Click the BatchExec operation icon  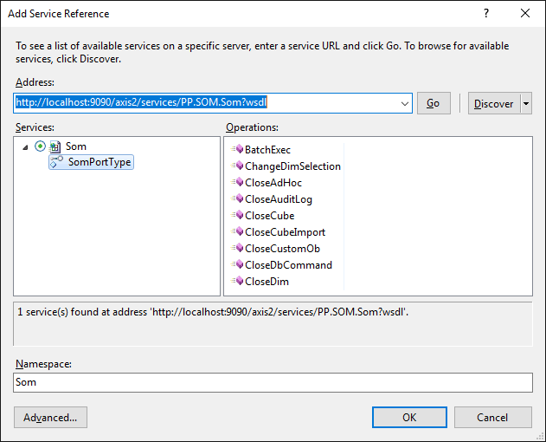(x=238, y=150)
